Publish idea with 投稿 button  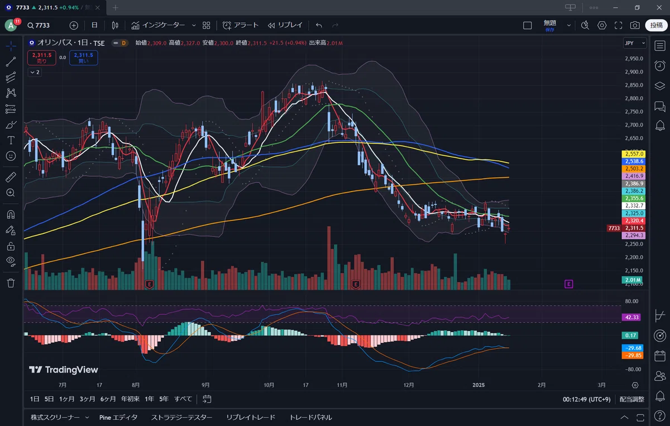pyautogui.click(x=655, y=25)
